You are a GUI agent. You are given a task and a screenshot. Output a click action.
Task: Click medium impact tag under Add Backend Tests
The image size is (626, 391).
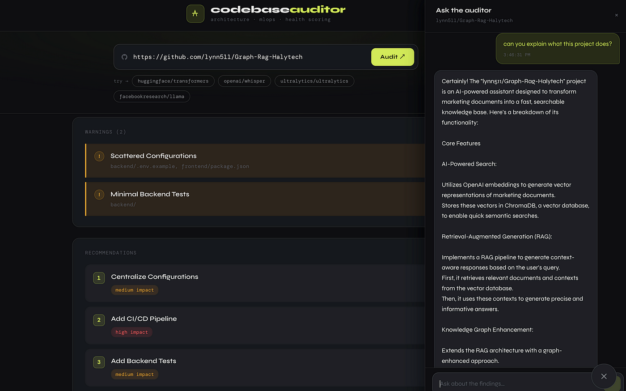tap(135, 374)
